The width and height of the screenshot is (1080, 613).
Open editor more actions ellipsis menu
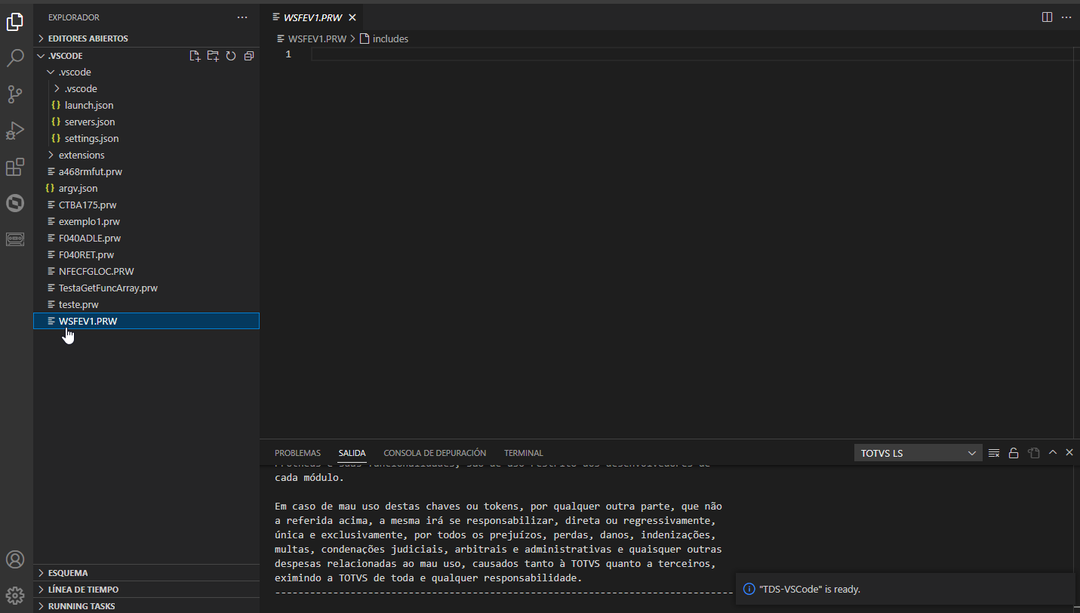click(1066, 17)
